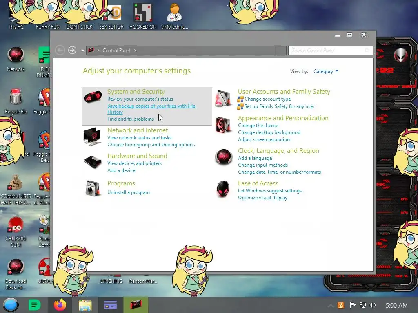This screenshot has height=313, width=418.
Task: Click the Control Panel address bar icon
Action: click(x=91, y=50)
